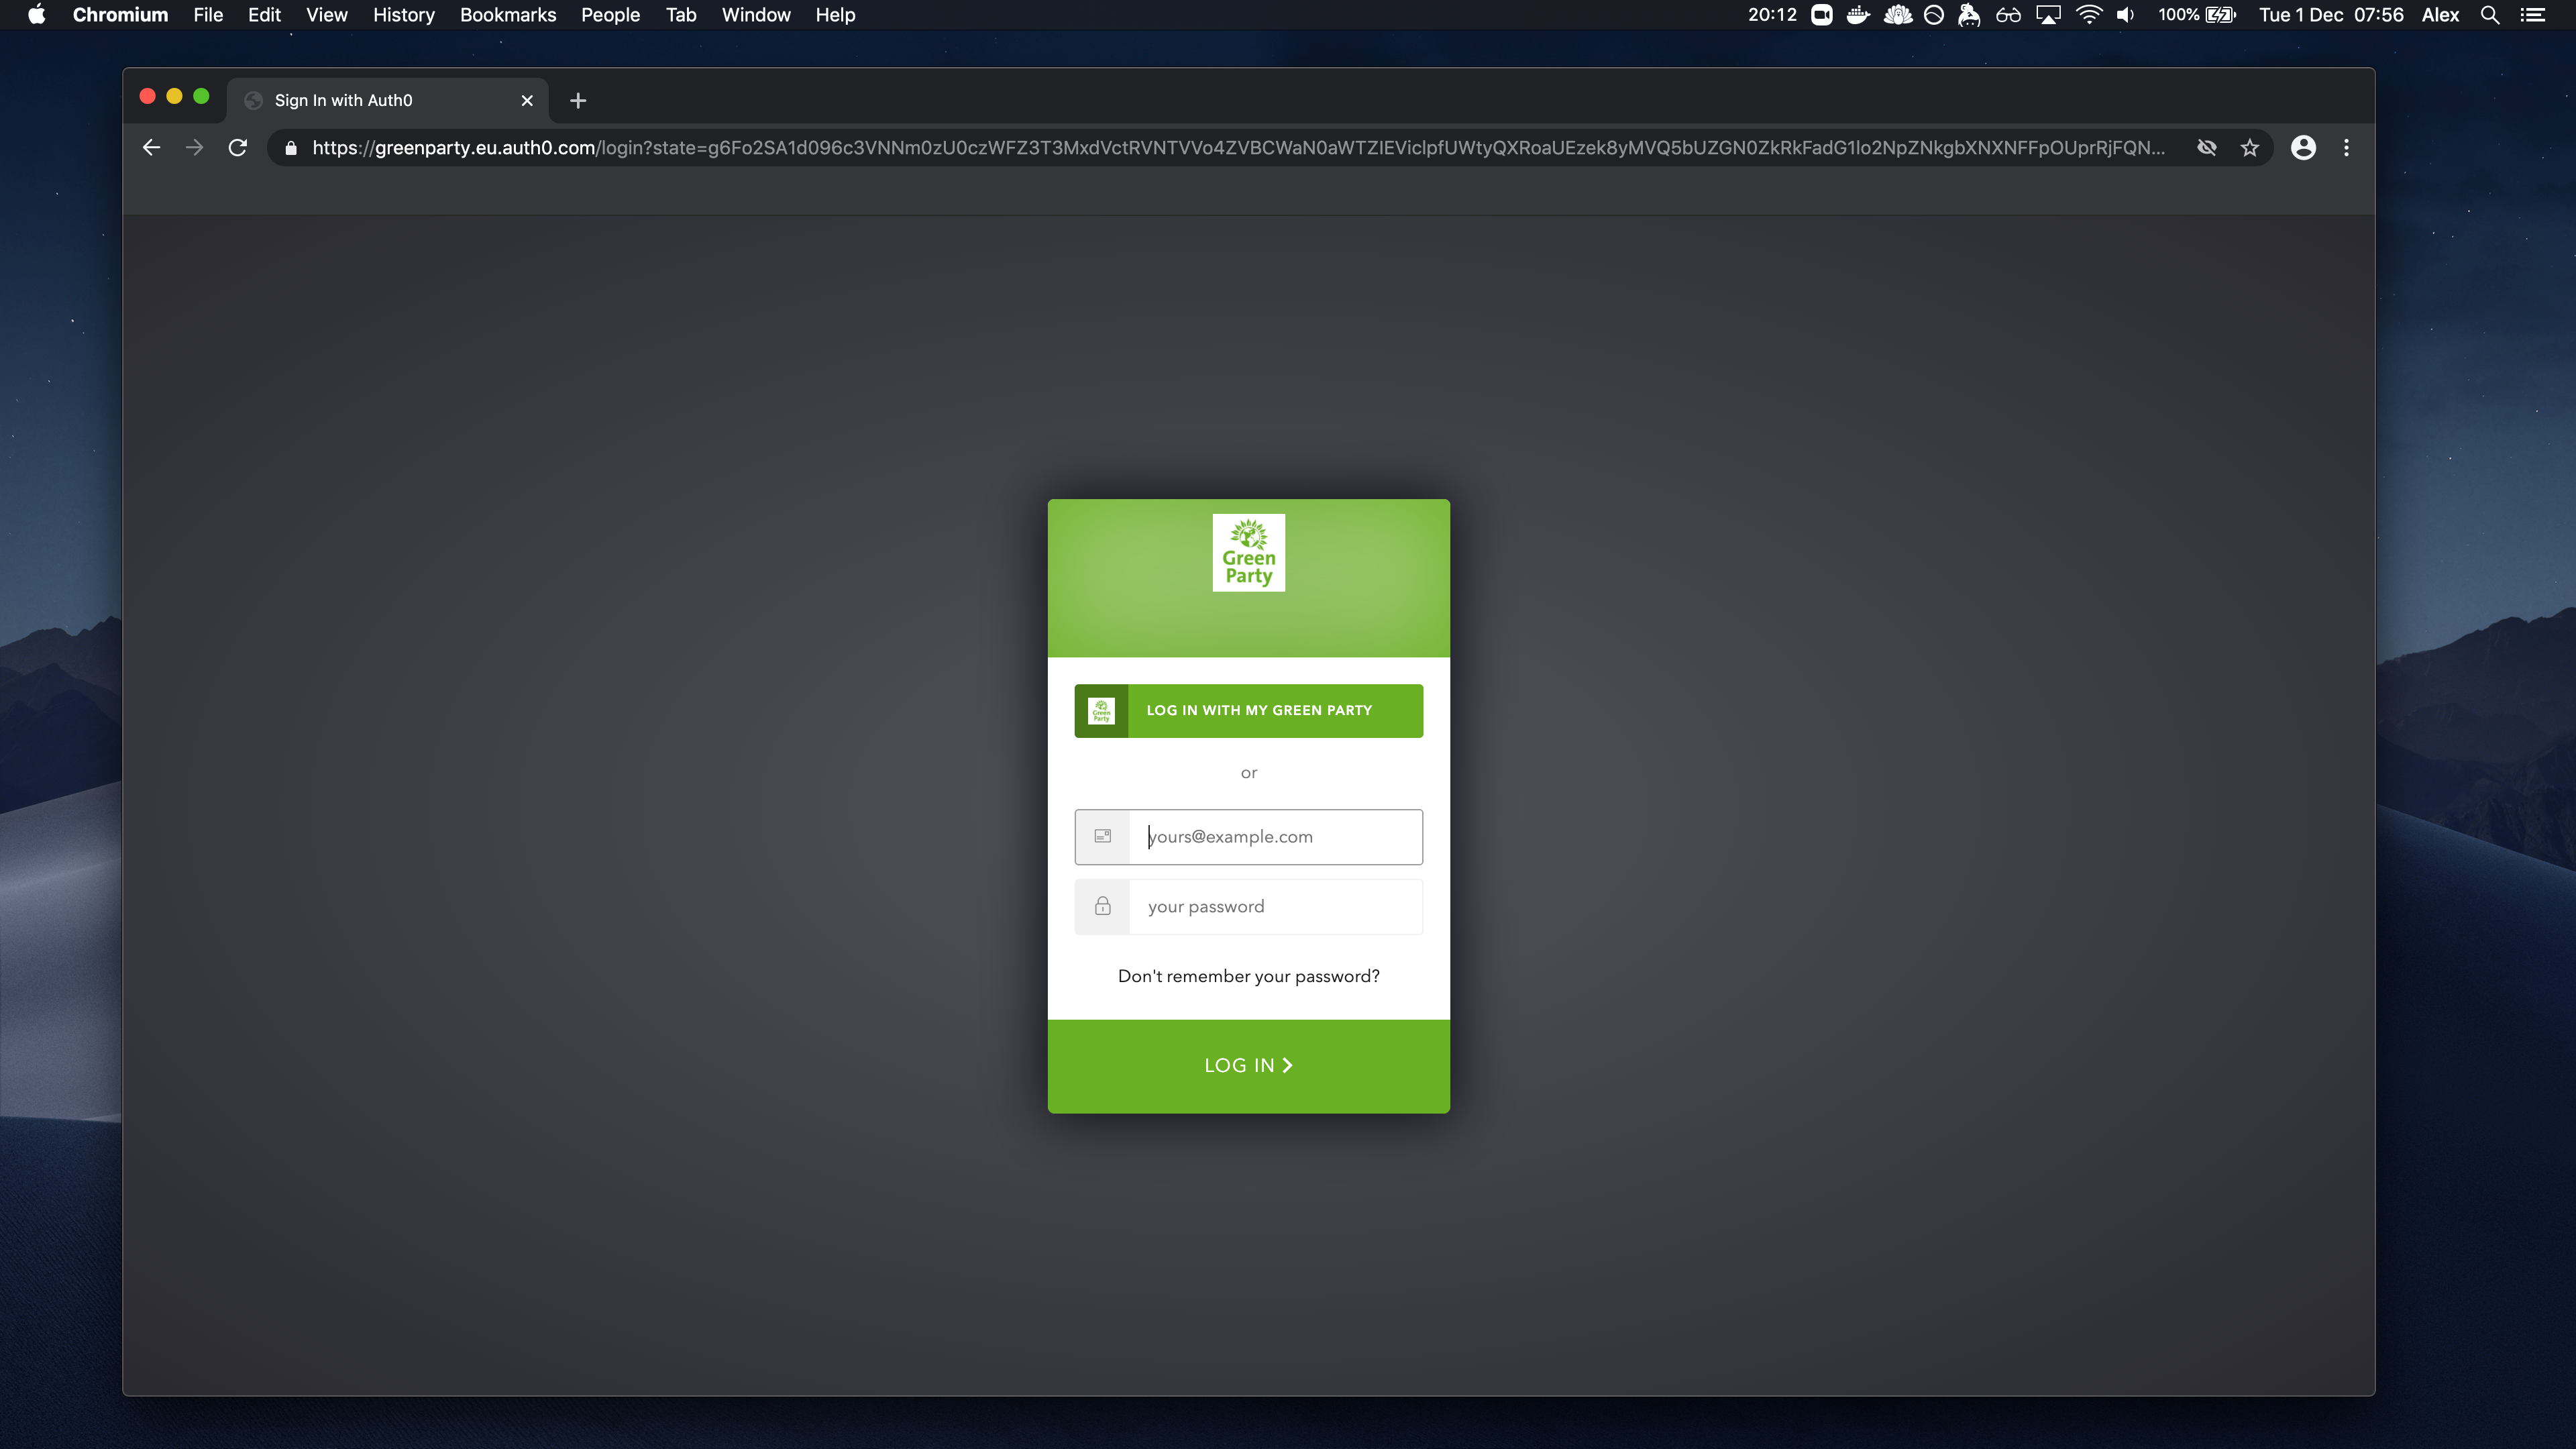Open the File menu
This screenshot has width=2576, height=1449.
click(x=208, y=15)
